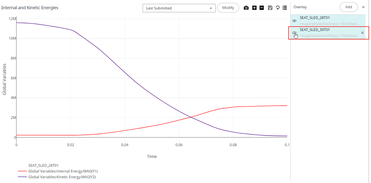Click the circular-arrow reset icon in toolbar

(x=277, y=8)
